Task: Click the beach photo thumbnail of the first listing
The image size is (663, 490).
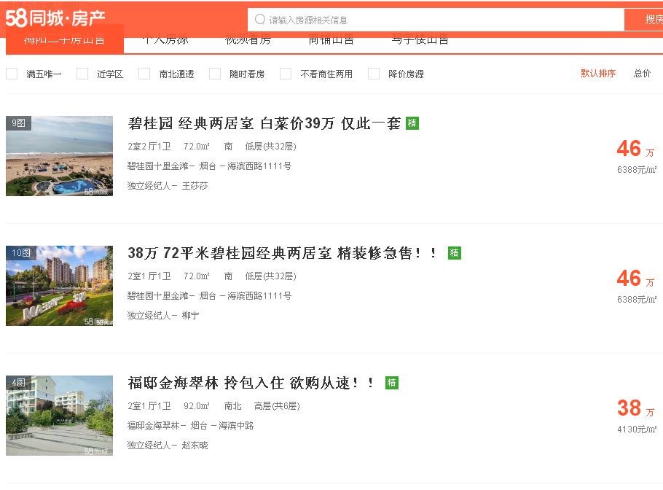Action: [x=59, y=155]
